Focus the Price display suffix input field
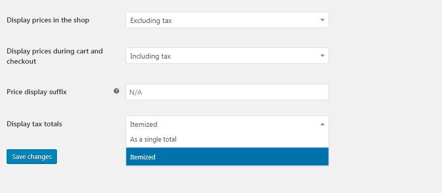Screen dimensions: 442x193 [227, 92]
